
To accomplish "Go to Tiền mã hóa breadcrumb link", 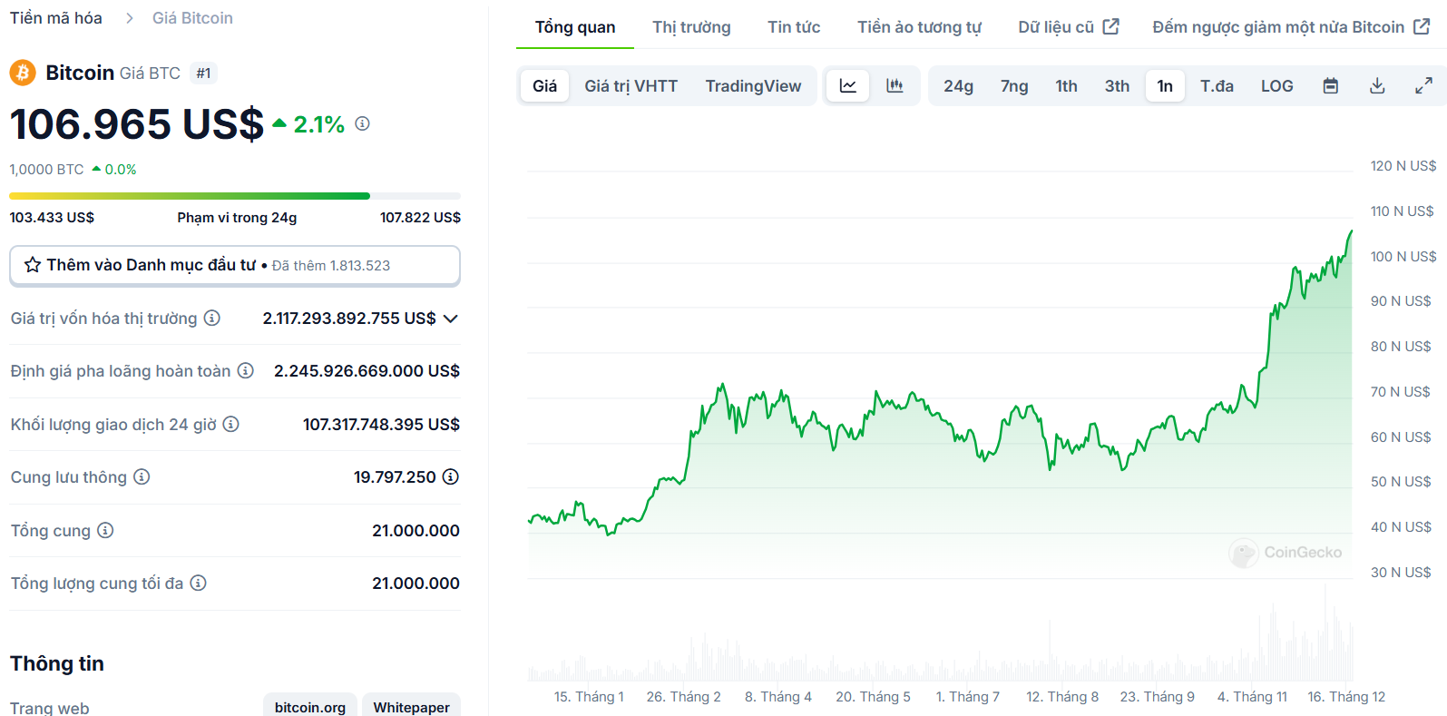I will pyautogui.click(x=55, y=18).
